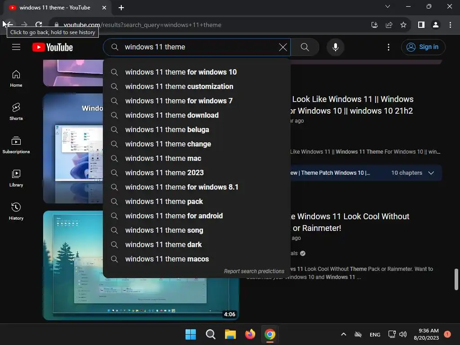Screen dimensions: 460x345
Task: Clear the search box with the X
Action: click(x=283, y=47)
